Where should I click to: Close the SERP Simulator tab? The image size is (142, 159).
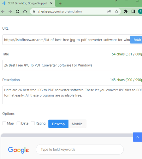tap(51, 3)
